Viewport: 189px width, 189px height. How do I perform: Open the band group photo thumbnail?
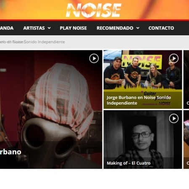(x=143, y=79)
